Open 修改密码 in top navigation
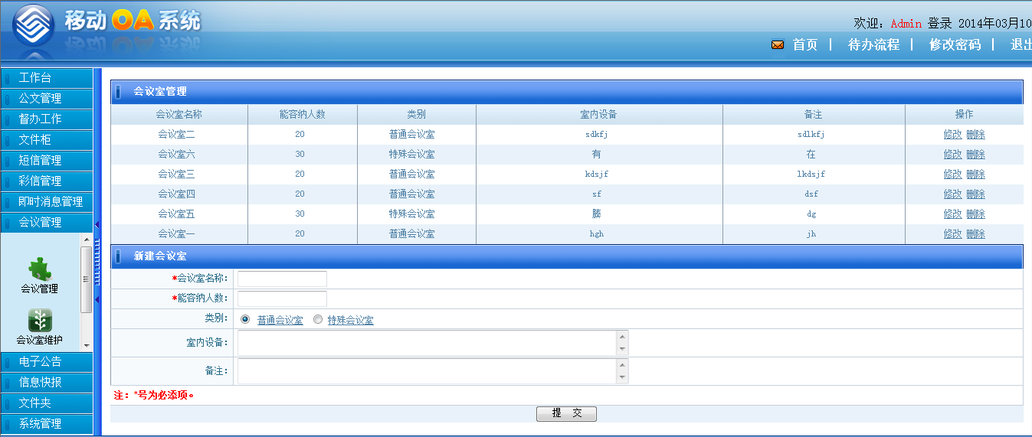 [x=955, y=45]
